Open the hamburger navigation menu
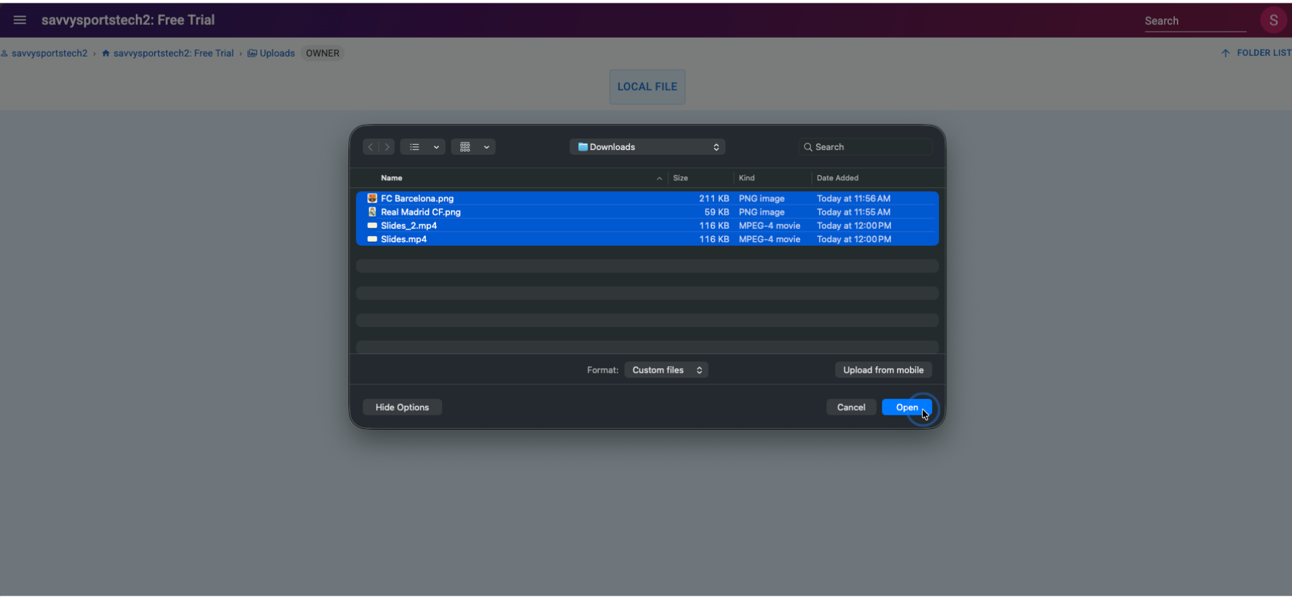1292x599 pixels. coord(20,20)
